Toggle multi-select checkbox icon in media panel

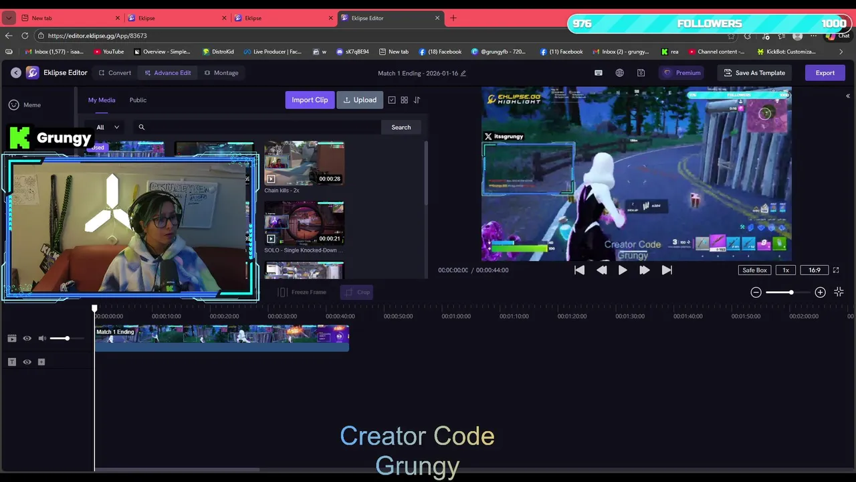click(392, 100)
